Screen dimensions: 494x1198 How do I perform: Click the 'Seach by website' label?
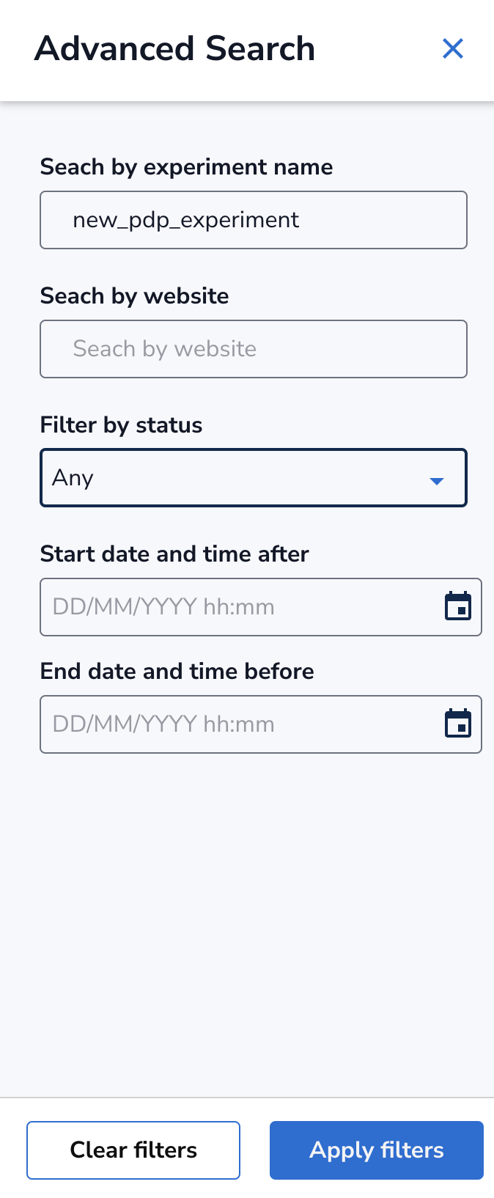coord(134,296)
